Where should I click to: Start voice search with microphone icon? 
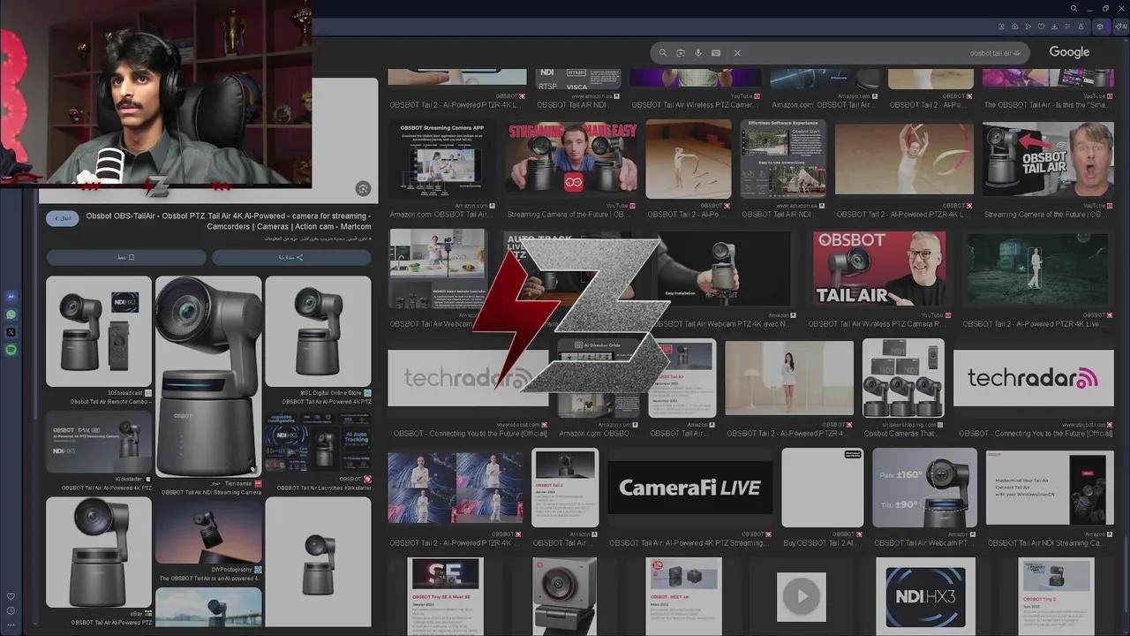coord(698,53)
